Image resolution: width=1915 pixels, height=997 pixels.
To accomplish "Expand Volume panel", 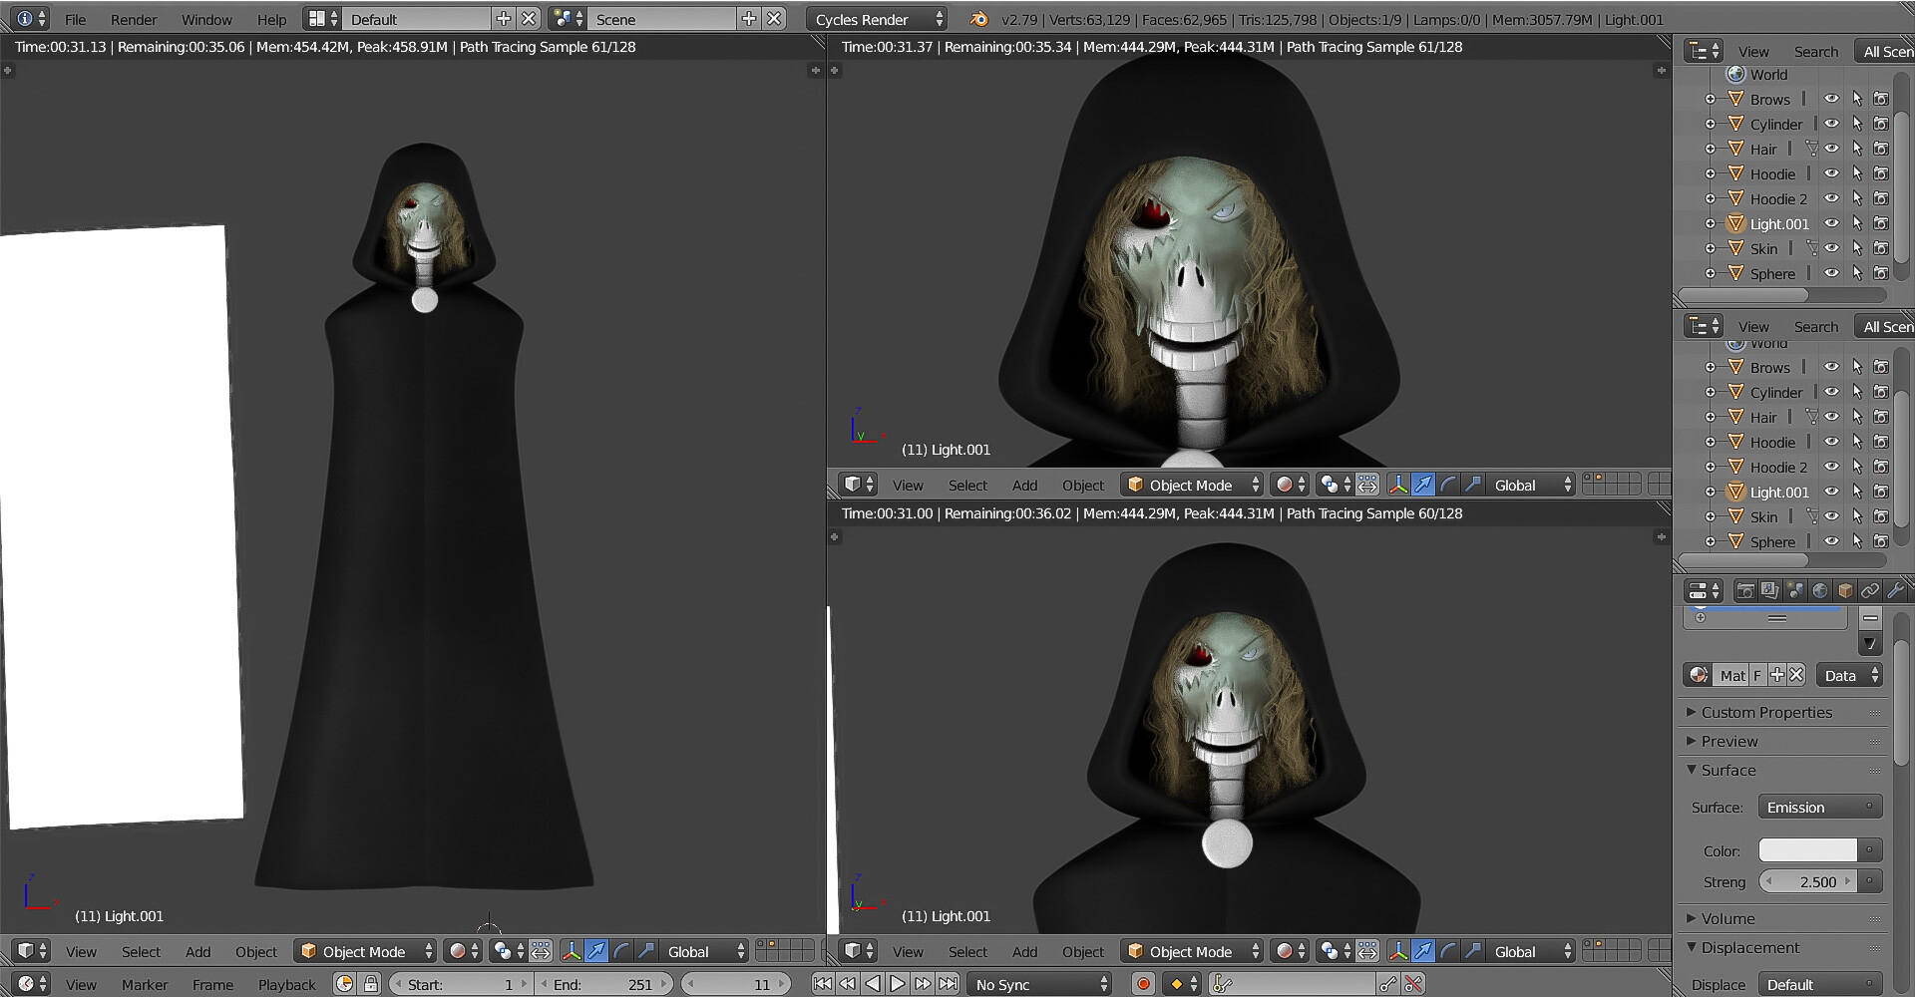I will coord(1728,918).
